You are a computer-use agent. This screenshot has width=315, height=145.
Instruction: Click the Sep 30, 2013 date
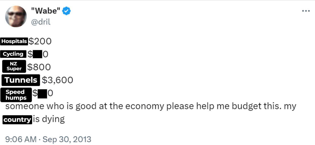click(x=67, y=139)
